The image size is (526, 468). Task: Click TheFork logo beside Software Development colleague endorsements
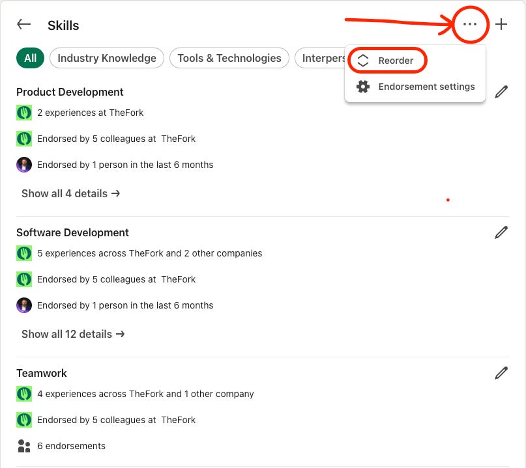coord(24,279)
